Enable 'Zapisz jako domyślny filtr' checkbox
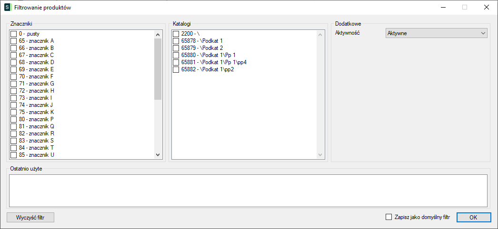Screen dimensions: 498x229 [x=388, y=217]
